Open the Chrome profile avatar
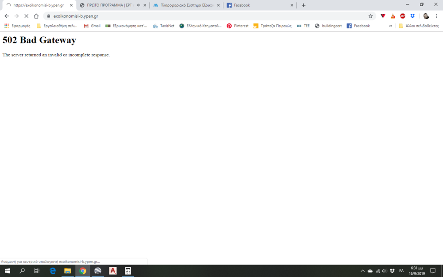The width and height of the screenshot is (443, 277). tap(426, 16)
